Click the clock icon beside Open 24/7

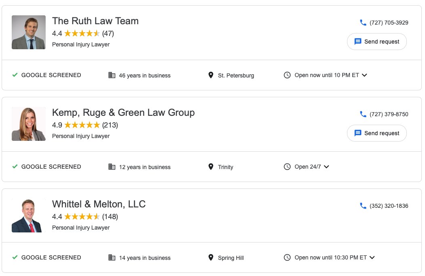287,167
